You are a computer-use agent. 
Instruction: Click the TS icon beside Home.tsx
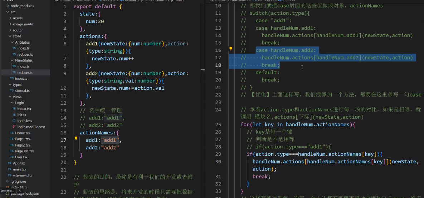pos(11,133)
